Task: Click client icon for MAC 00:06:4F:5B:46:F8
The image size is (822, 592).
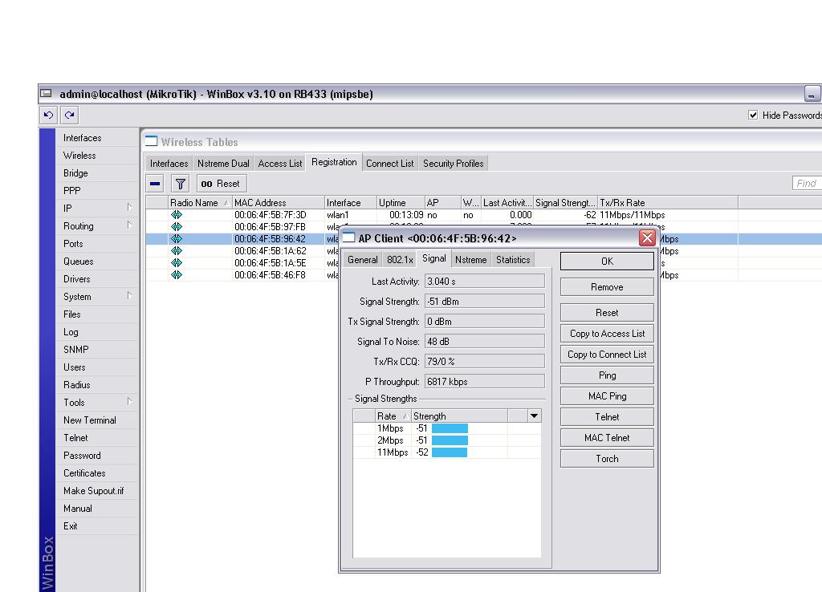Action: point(177,275)
